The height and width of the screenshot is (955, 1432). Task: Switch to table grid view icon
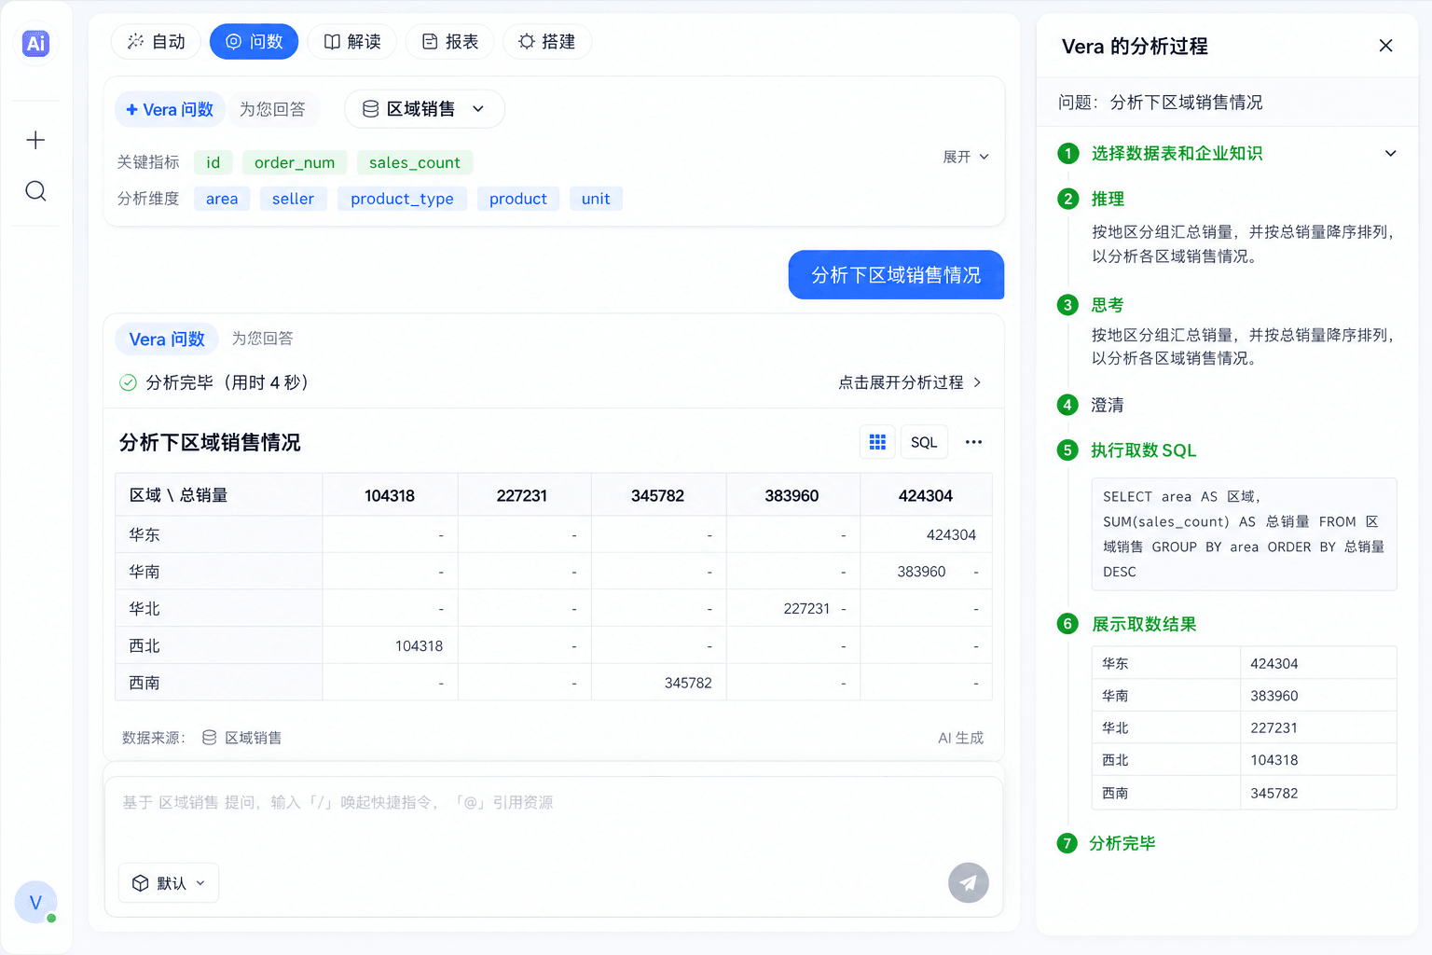877,442
